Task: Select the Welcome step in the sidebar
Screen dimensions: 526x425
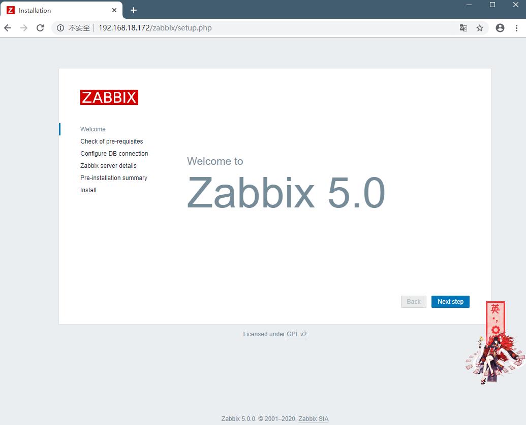Action: point(92,129)
